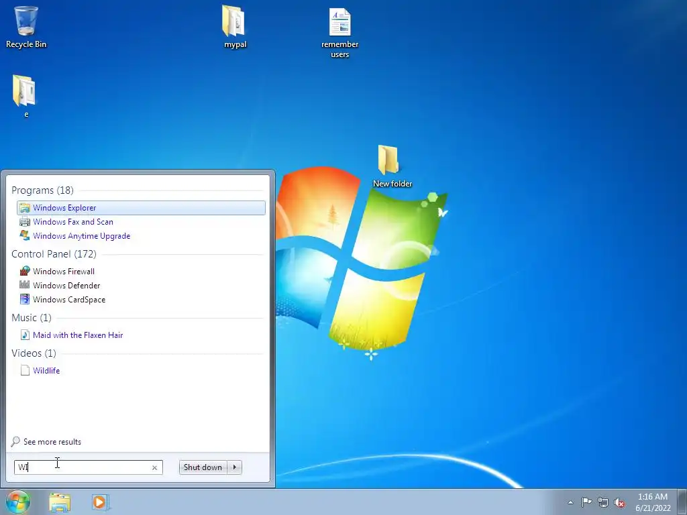The height and width of the screenshot is (515, 687).
Task: Click the music note icon for Maid with the Flaxen Hair
Action: (25, 335)
